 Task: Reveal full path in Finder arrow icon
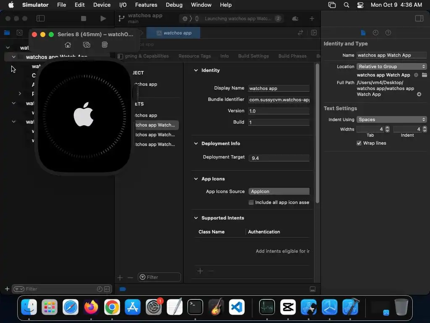(419, 94)
